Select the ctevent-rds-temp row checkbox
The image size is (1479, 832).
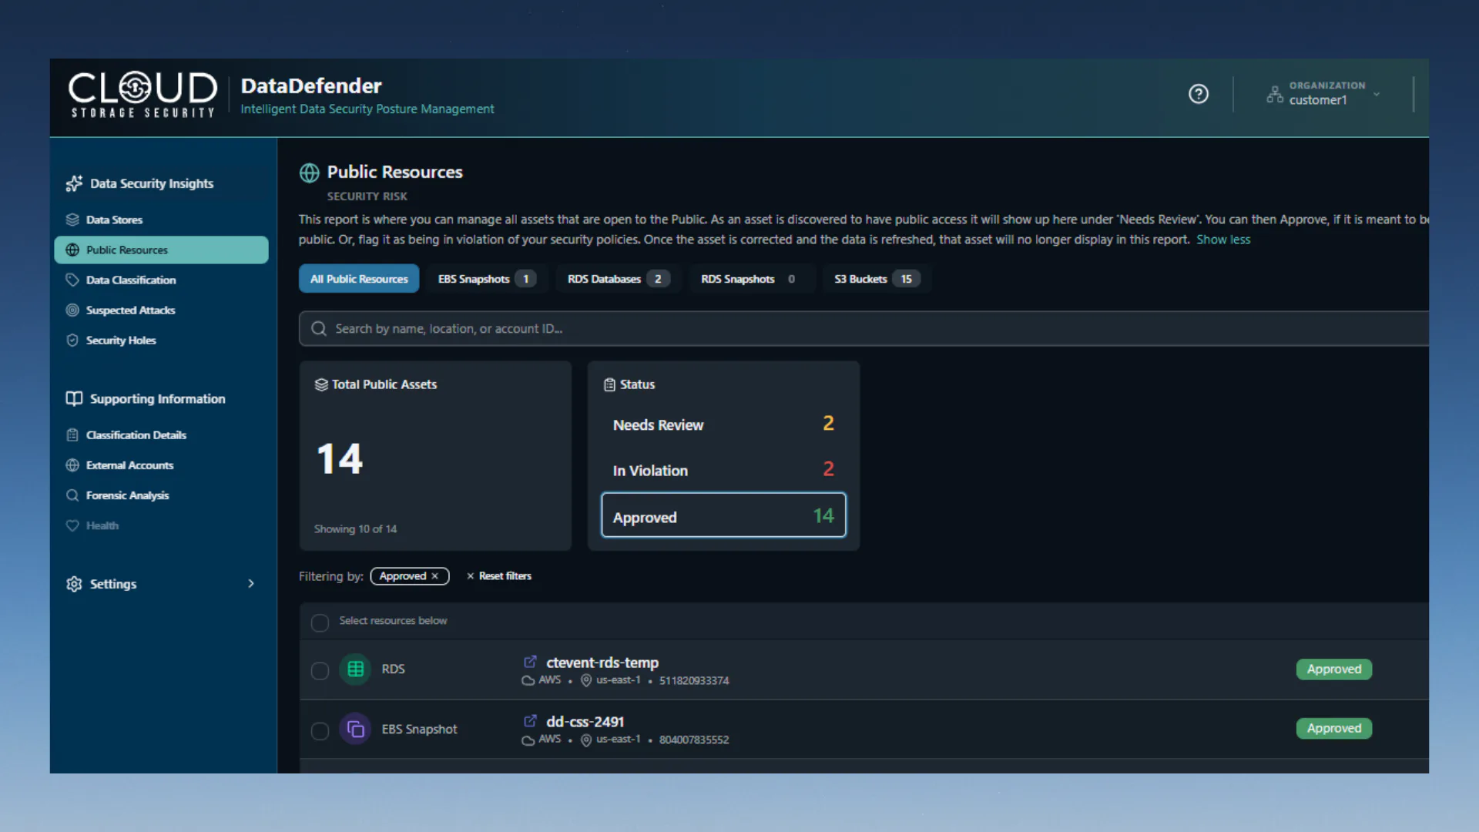(320, 671)
